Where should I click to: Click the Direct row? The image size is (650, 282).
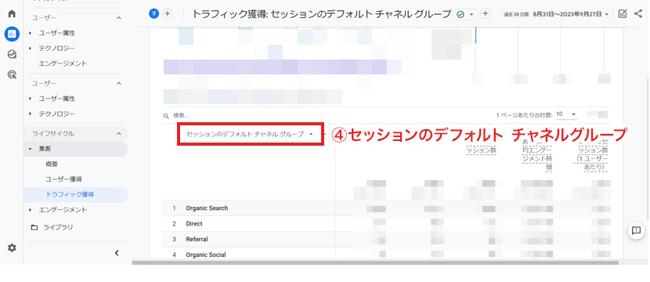click(194, 224)
